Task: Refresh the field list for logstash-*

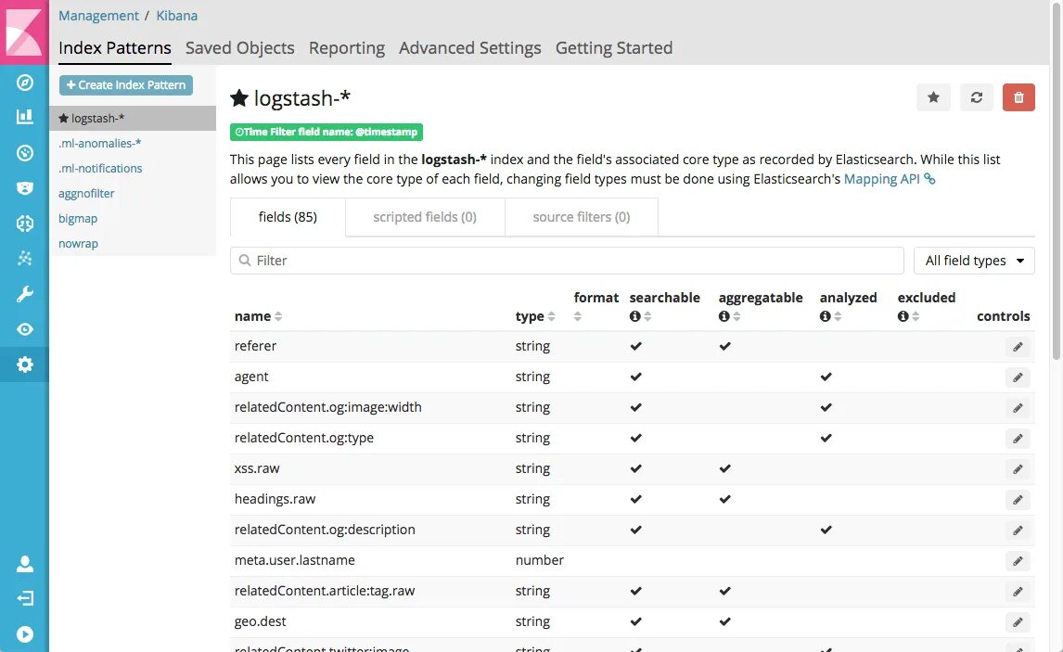Action: point(976,97)
